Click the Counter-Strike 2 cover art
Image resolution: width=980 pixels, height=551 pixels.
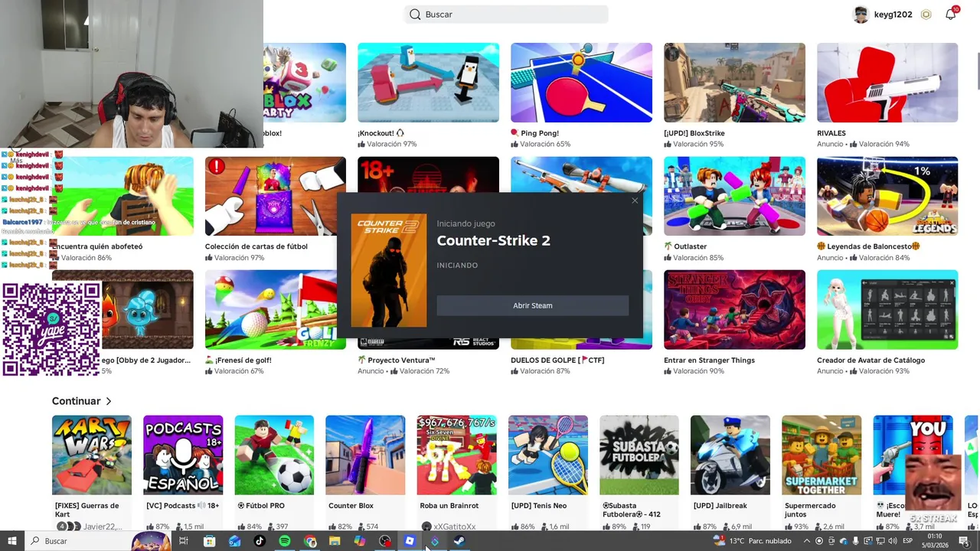(x=389, y=270)
